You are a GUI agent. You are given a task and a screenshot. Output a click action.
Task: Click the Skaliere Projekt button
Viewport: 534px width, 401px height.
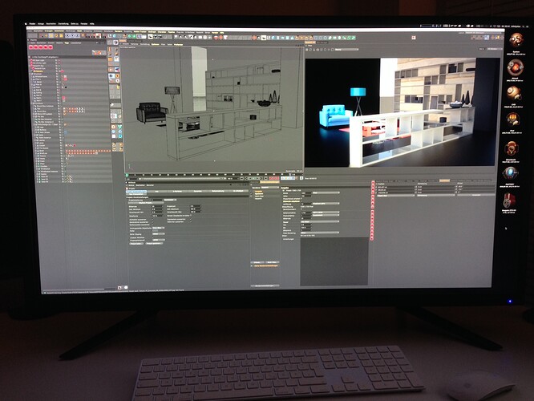click(x=146, y=203)
